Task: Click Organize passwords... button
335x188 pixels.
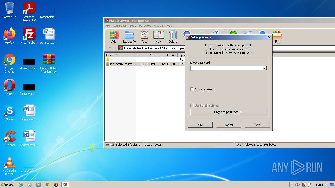Action: pyautogui.click(x=228, y=112)
